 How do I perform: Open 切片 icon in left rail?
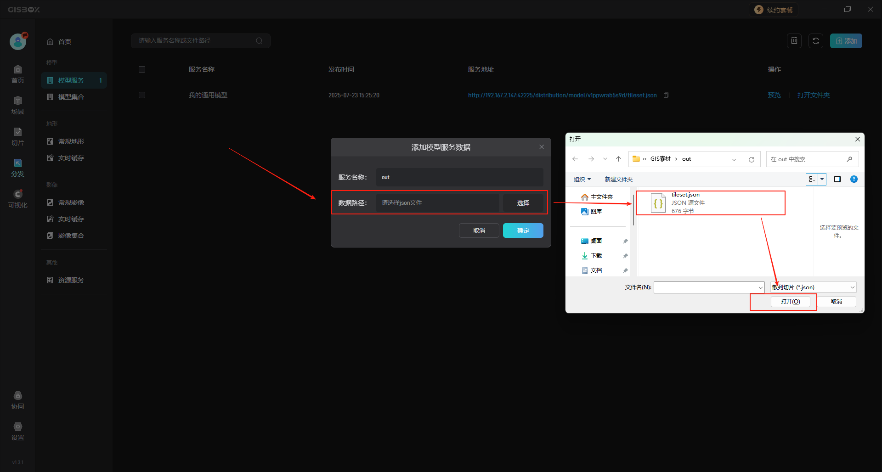click(17, 136)
